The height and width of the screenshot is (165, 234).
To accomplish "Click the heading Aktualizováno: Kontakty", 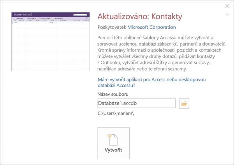I will click(x=140, y=16).
